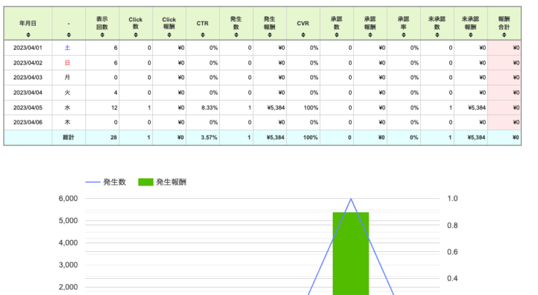Click the blue 発生数 legend line marker
This screenshot has width=538, height=295.
93,182
